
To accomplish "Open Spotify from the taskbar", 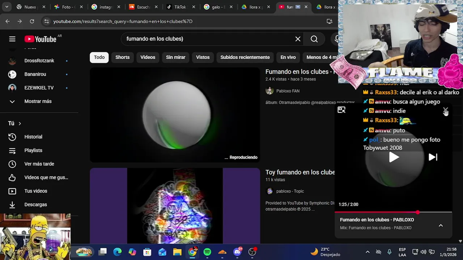I will 207,252.
